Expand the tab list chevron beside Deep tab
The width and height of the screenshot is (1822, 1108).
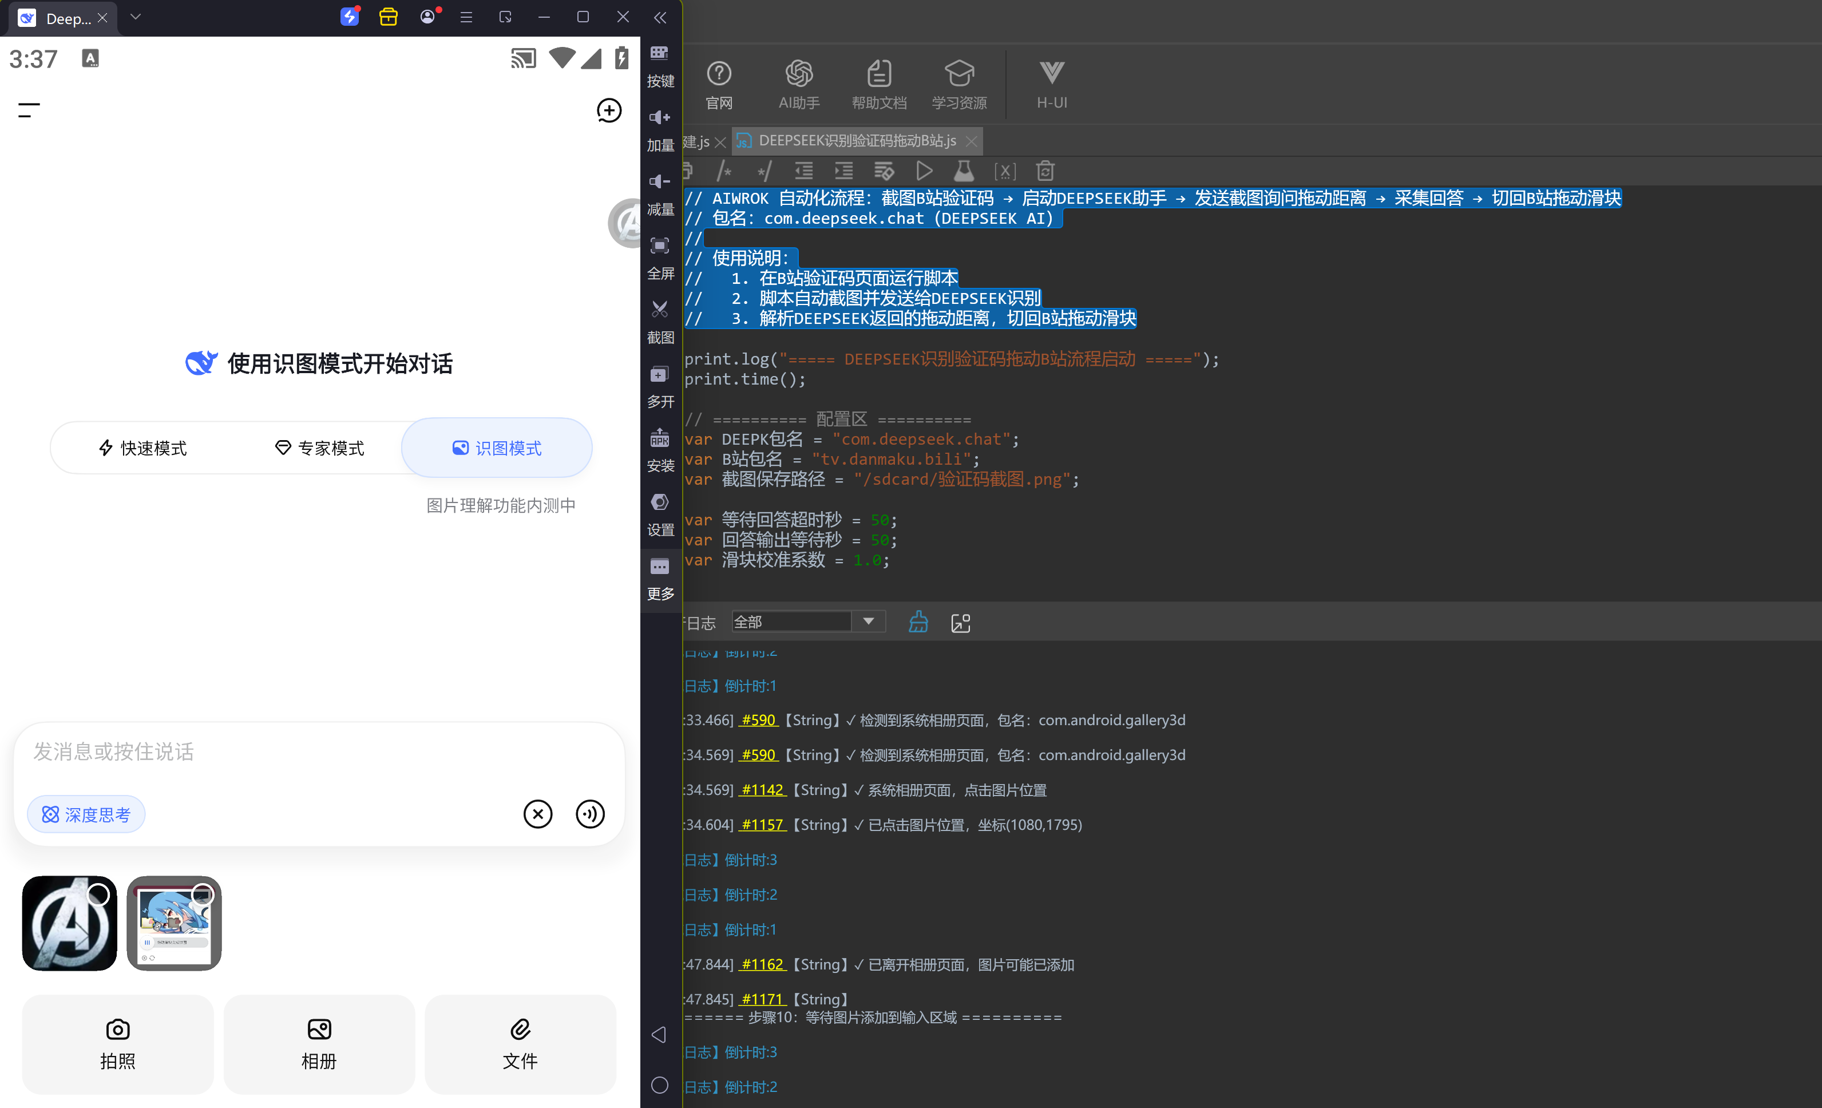[135, 17]
